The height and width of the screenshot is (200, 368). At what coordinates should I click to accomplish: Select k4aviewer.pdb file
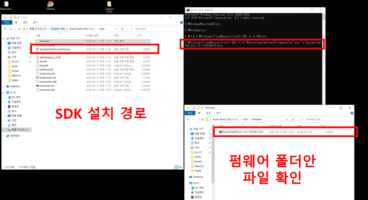93,90
